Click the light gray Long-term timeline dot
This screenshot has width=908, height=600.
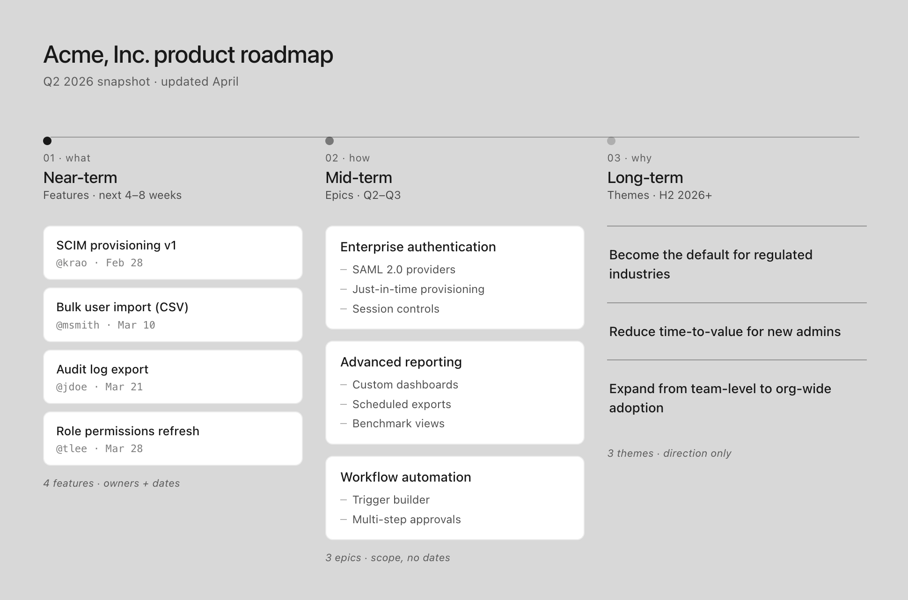[611, 141]
